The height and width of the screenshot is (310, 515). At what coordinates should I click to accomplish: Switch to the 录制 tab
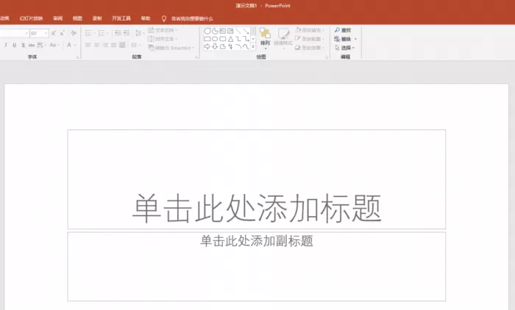[x=97, y=18]
